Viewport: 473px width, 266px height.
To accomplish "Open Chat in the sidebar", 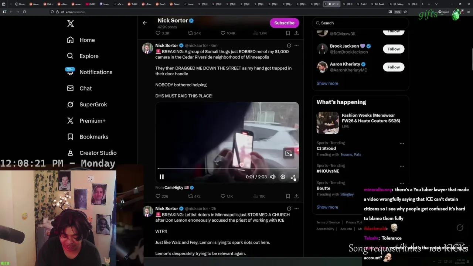I will point(79,88).
